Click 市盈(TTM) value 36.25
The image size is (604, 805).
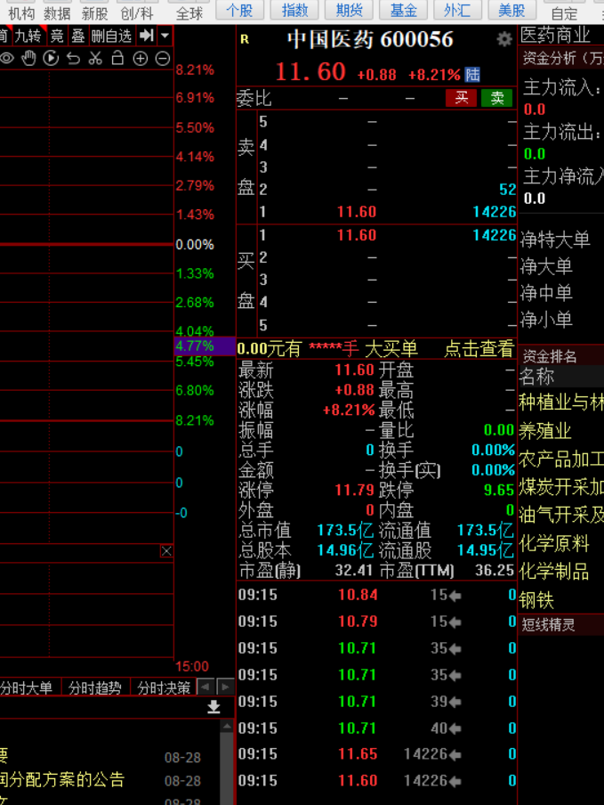[x=495, y=571]
